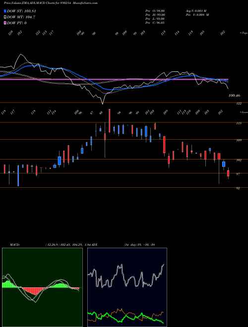Open the ADX indicator chart panel
The height and width of the screenshot is (327, 248).
(127, 287)
